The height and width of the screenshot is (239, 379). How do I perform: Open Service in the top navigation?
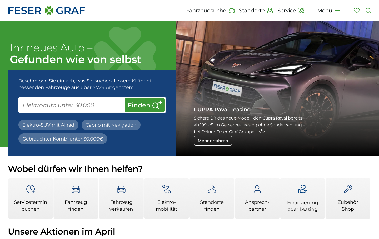click(x=287, y=11)
